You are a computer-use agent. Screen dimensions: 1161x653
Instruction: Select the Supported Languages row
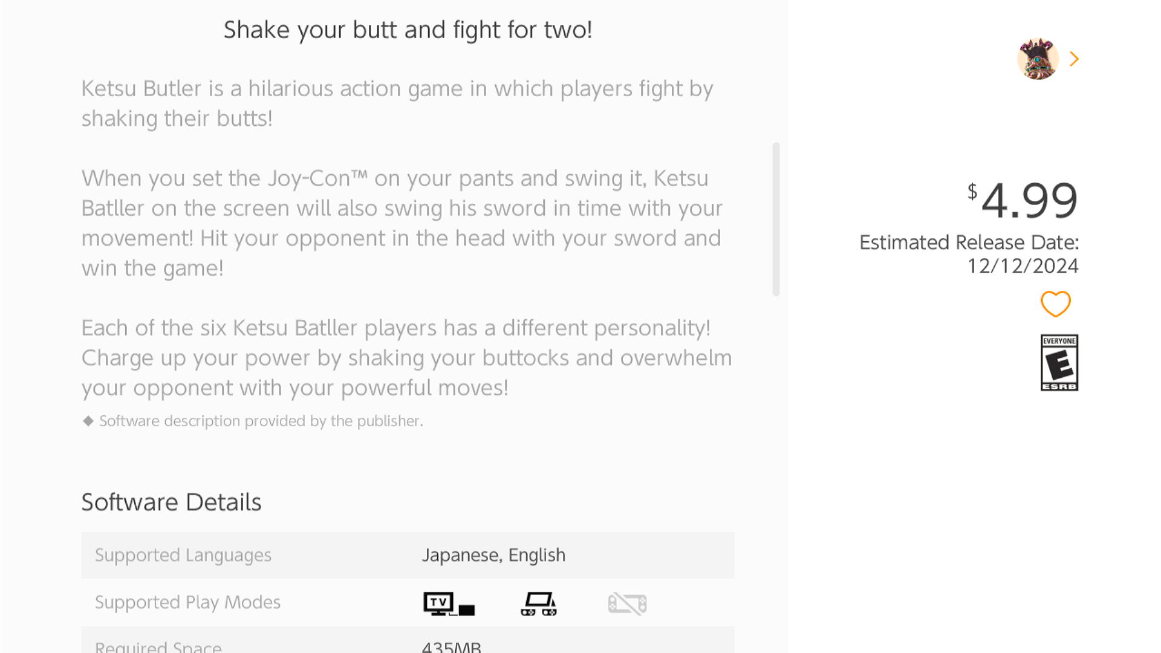pos(408,555)
